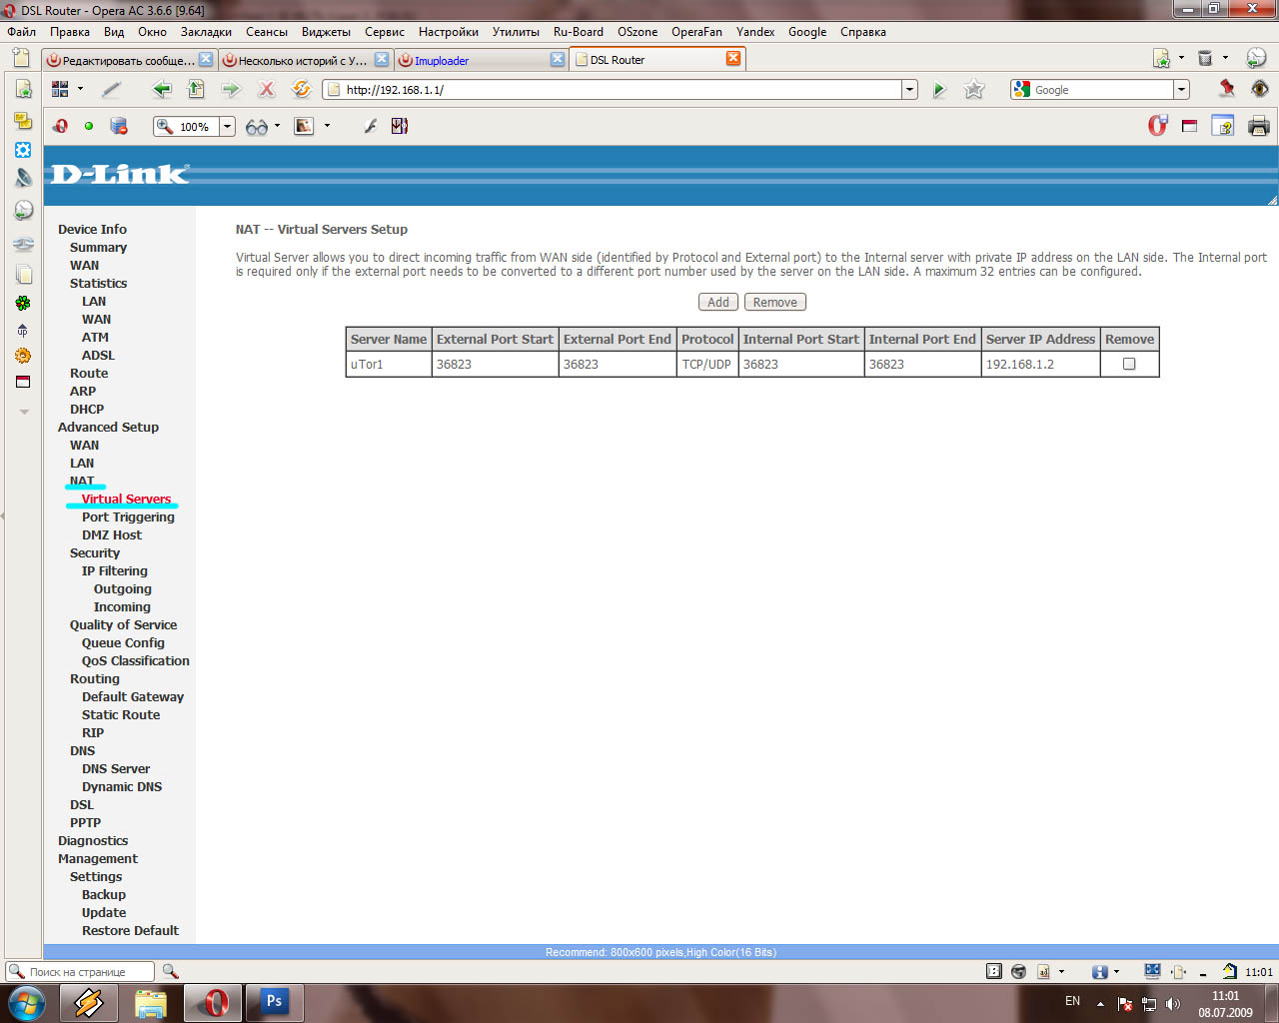Viewport: 1279px width, 1023px height.
Task: Open the file explorer taskbar icon
Action: click(151, 1002)
